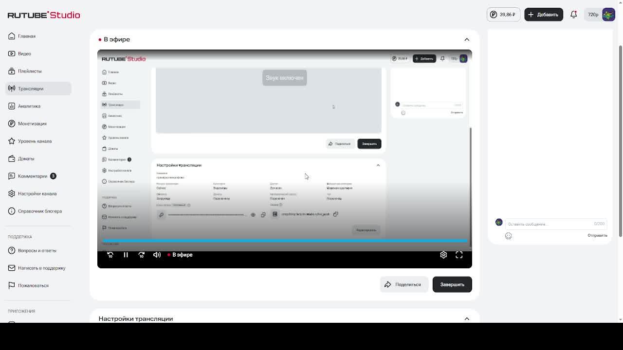Click the Добавить button in the header
The height and width of the screenshot is (350, 623).
coord(544,15)
